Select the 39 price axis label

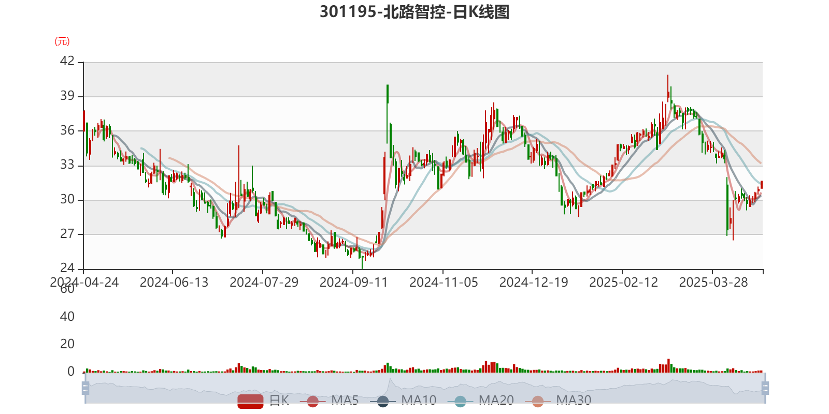tap(67, 96)
